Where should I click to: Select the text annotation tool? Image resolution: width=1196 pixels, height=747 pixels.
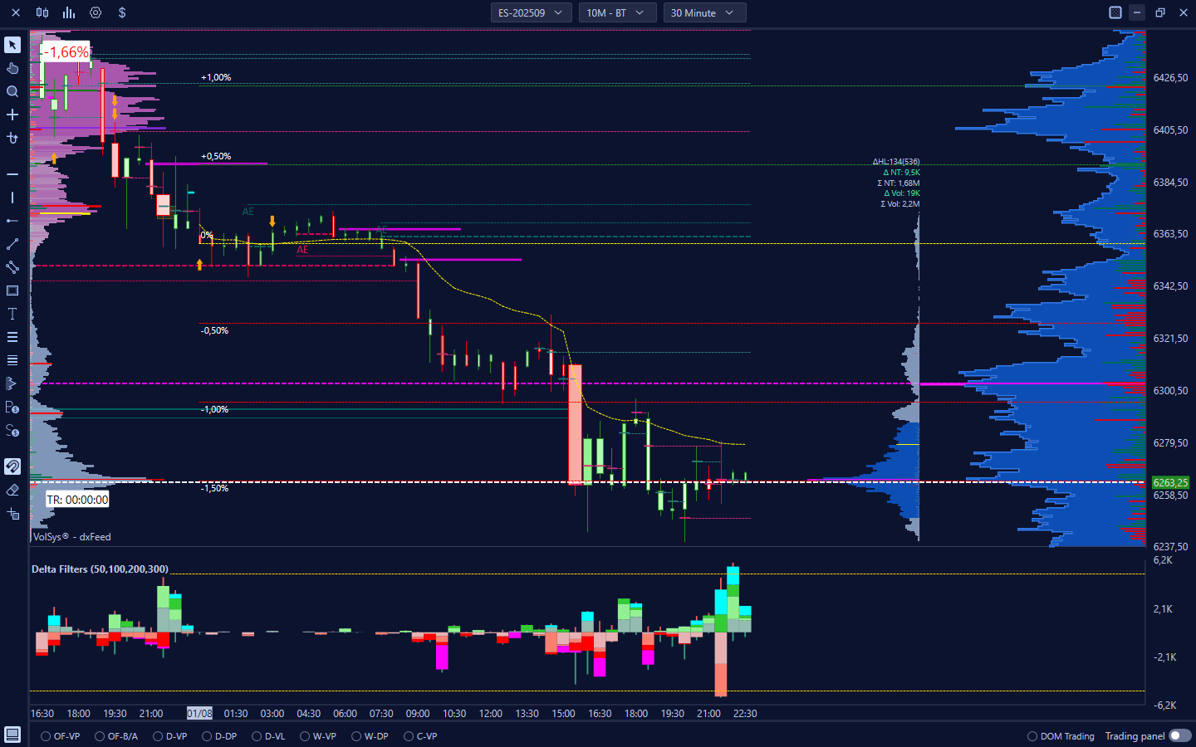coord(12,314)
